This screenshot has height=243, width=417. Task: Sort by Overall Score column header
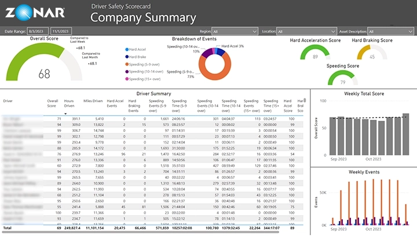click(53, 102)
